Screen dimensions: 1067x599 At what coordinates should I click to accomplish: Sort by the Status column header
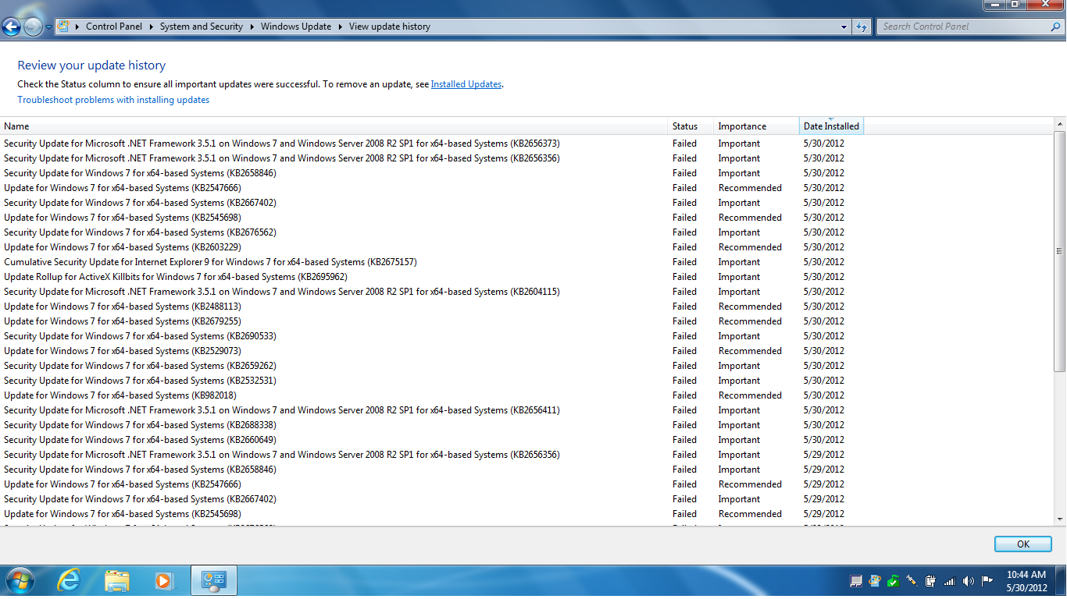691,126
